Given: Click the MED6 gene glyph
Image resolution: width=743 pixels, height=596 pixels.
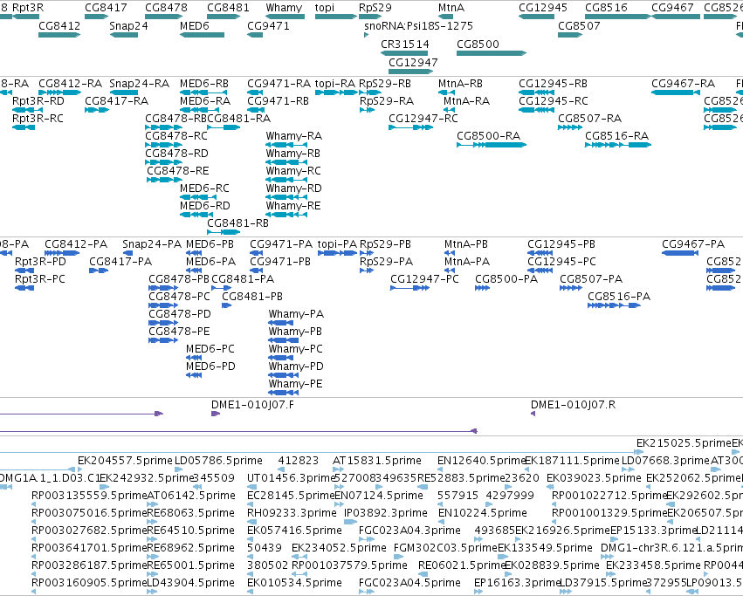Looking at the screenshot, I should (202, 35).
